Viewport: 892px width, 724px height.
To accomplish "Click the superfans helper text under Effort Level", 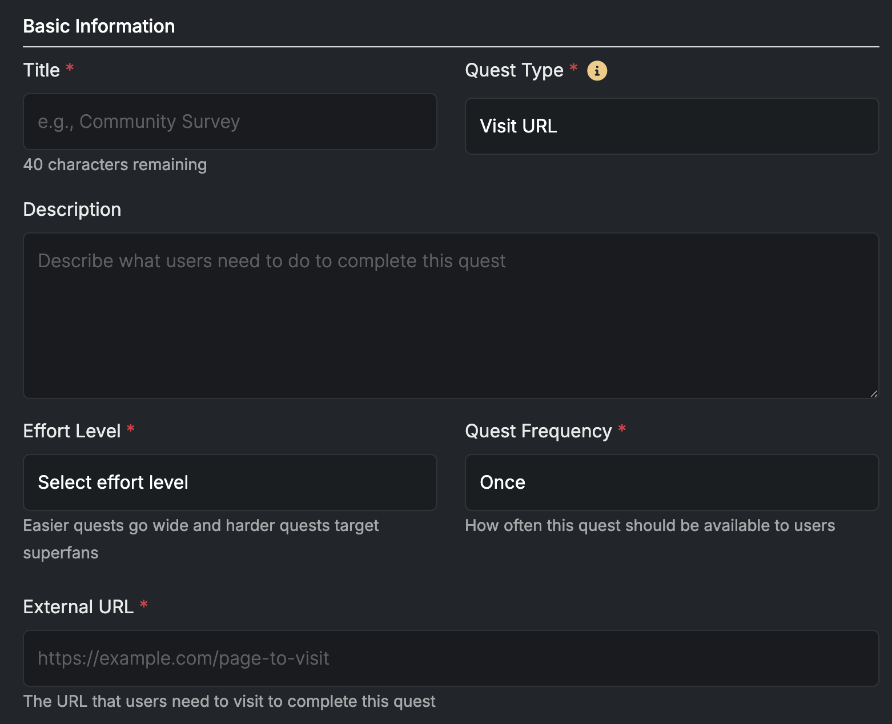I will 61,553.
